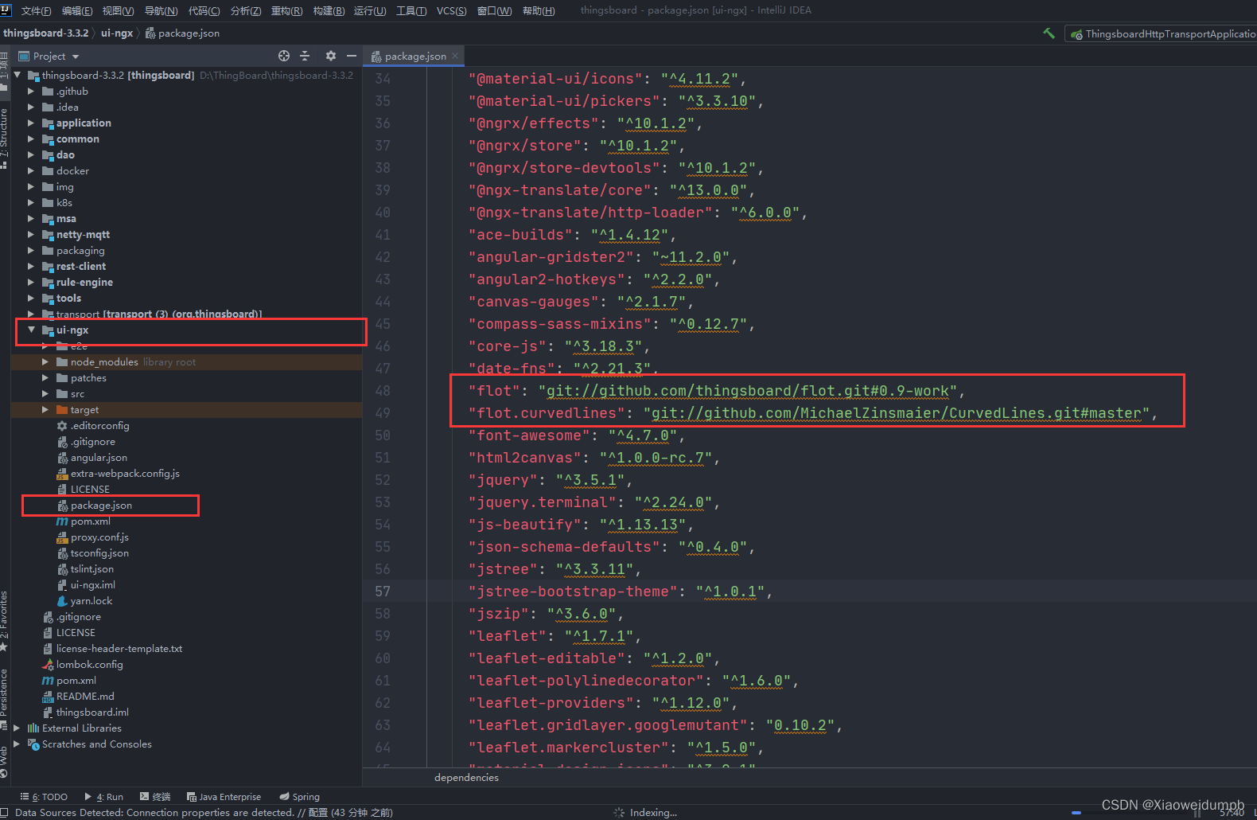Click the build hammer icon

tap(1049, 33)
